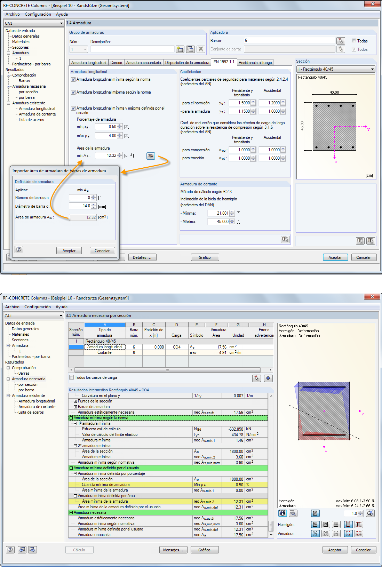Screen dimensions: 382x567
Task: Toggle 'mínima y máxima definida por el usuario' checkbox
Action: [73, 108]
